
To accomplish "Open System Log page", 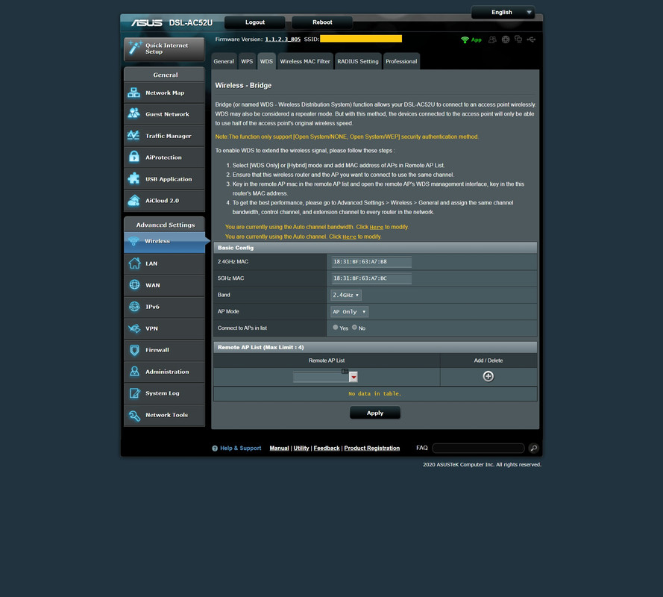I will coord(164,393).
